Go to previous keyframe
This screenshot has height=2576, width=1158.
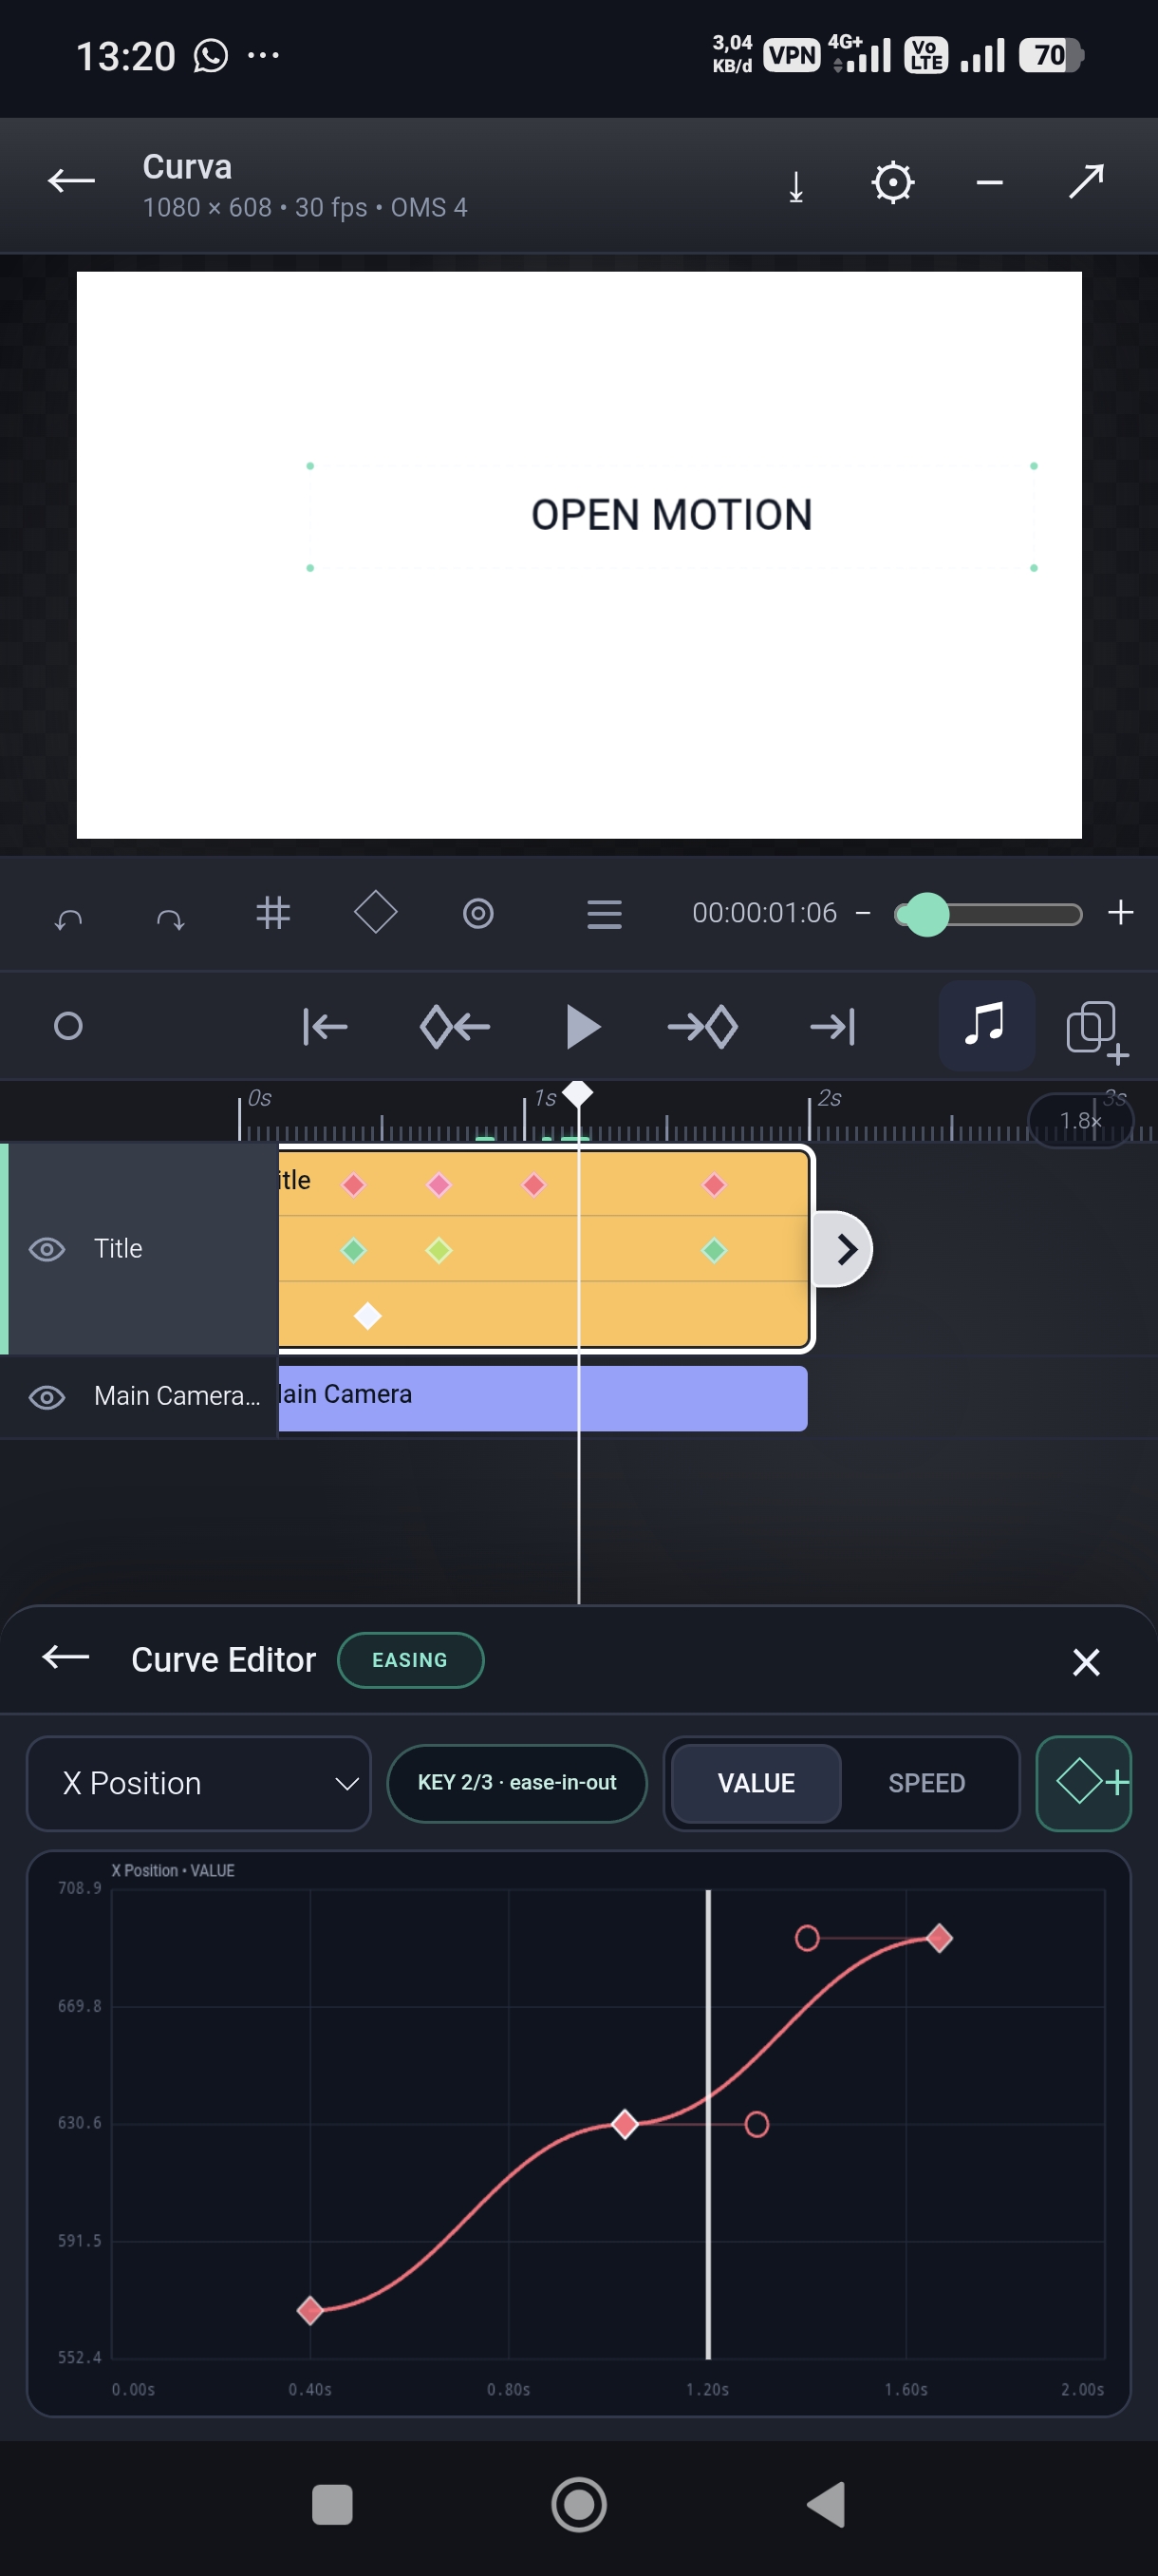tap(455, 1027)
